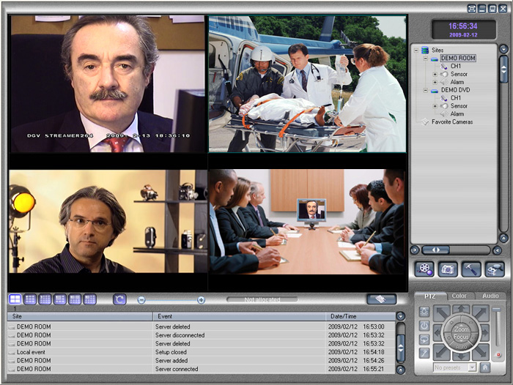Move camera diagonally up-right with PTZ arrow
513x385 pixels.
[481, 313]
